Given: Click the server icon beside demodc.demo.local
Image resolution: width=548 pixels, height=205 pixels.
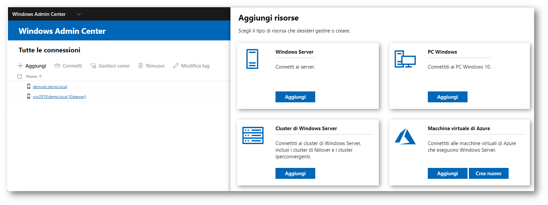Looking at the screenshot, I should [29, 86].
